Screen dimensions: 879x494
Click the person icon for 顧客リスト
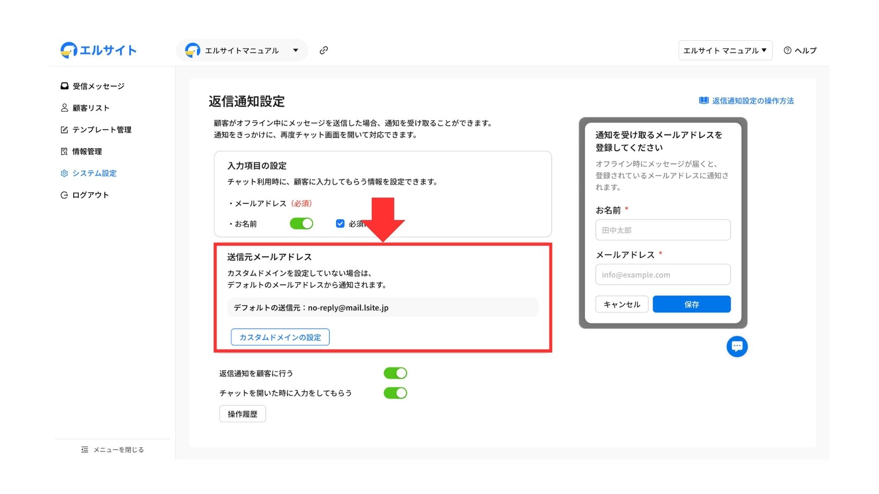click(65, 108)
